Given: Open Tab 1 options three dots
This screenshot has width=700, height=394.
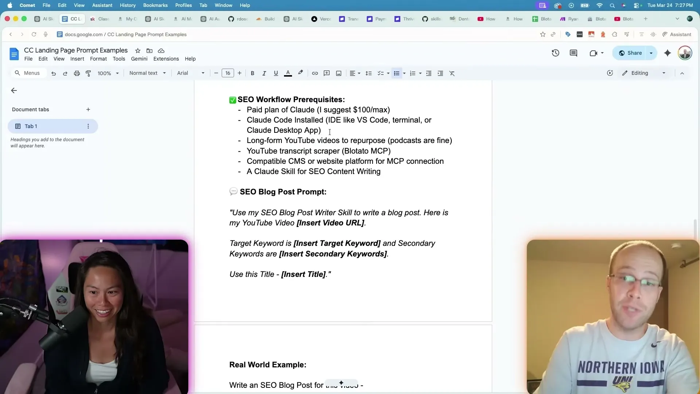Looking at the screenshot, I should tap(88, 126).
